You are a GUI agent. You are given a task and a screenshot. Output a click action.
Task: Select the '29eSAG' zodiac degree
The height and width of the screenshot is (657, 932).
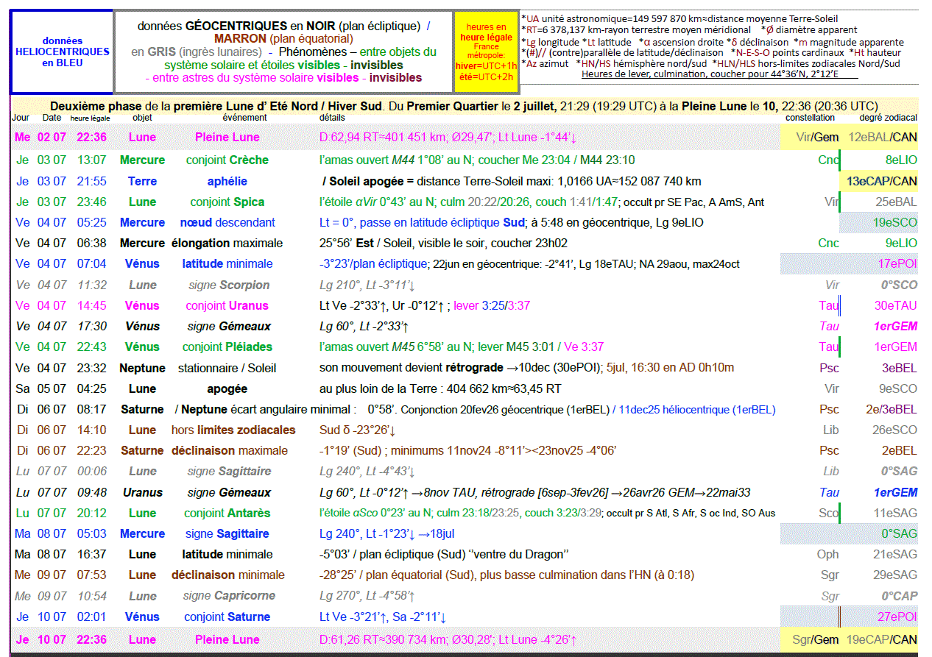pyautogui.click(x=895, y=575)
